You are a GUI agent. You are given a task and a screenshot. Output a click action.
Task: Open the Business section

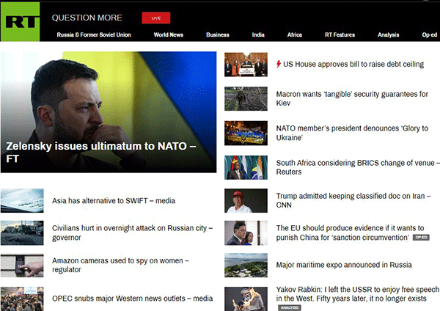pyautogui.click(x=218, y=34)
